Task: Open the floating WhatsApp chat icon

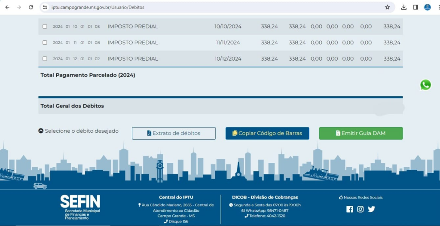Action: (x=425, y=85)
